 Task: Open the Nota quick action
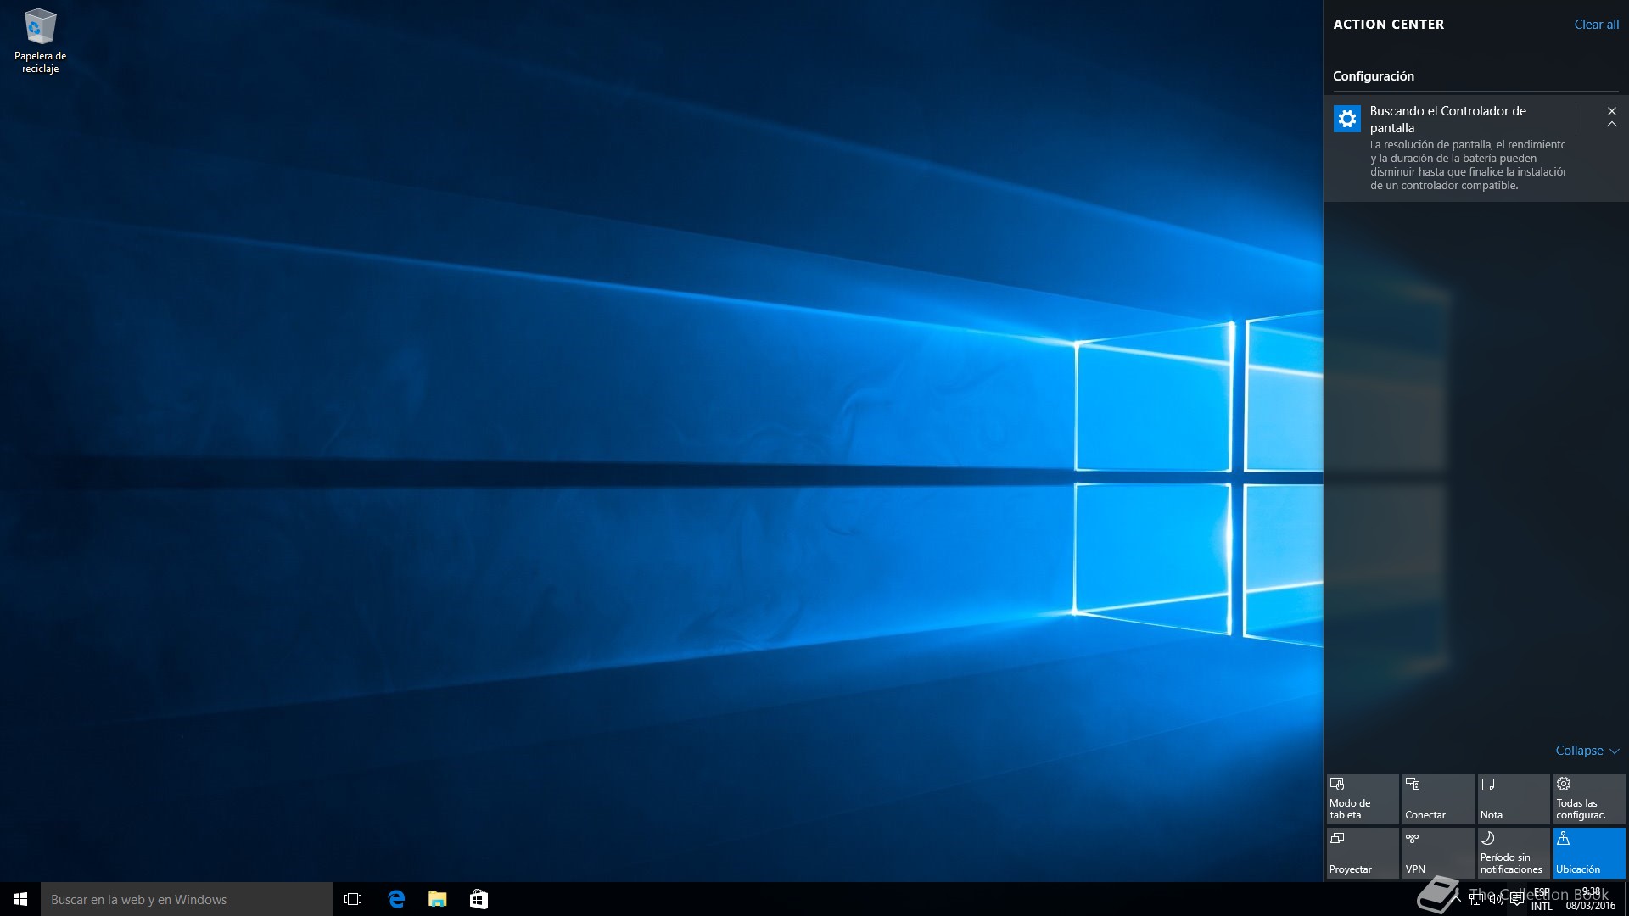[1513, 798]
